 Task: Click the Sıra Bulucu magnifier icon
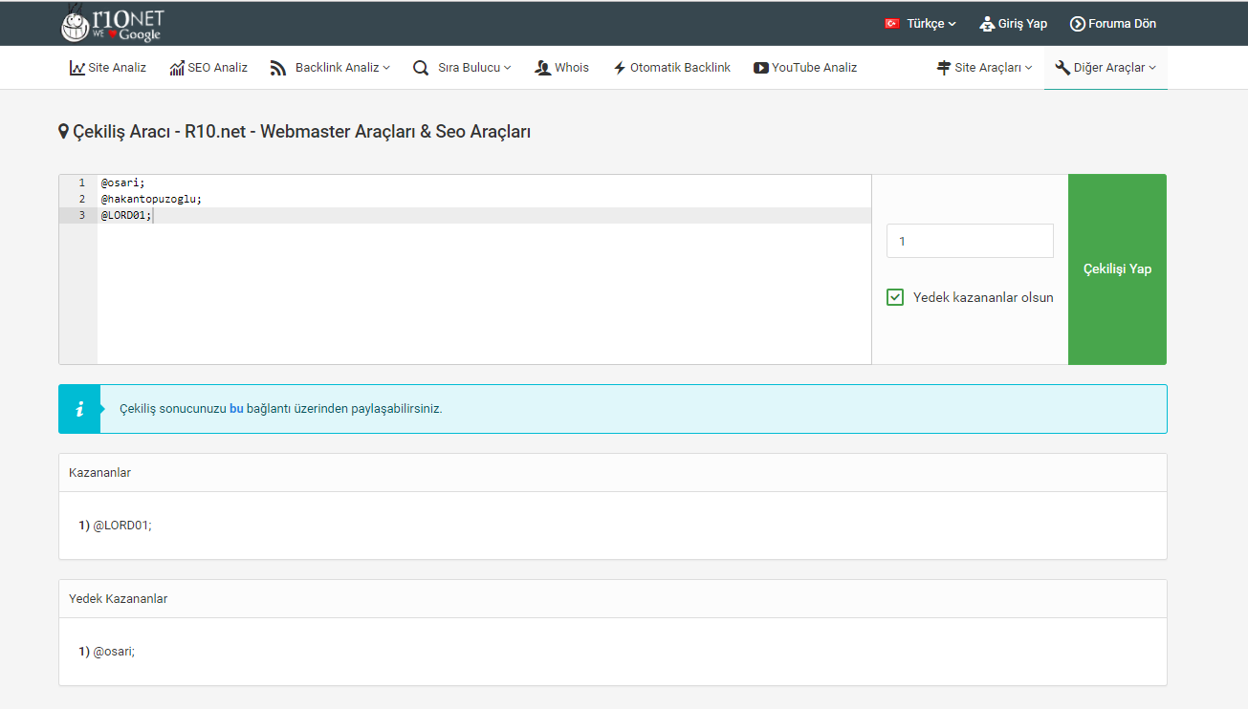click(x=420, y=68)
